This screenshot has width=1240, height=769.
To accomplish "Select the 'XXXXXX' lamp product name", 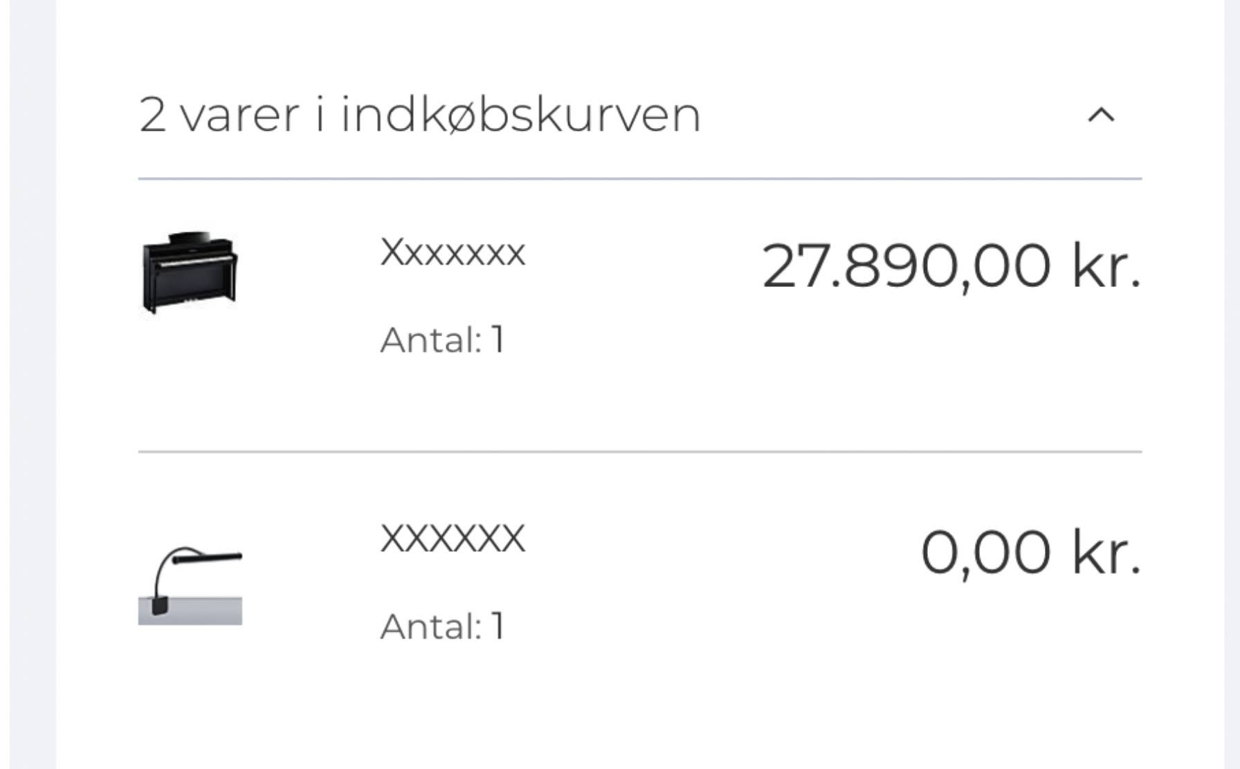I will click(x=453, y=539).
